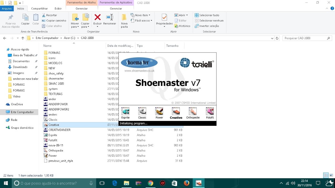Image resolution: width=335 pixels, height=188 pixels.
Task: Select the Orthopedie module icon in splash
Action: click(x=193, y=111)
